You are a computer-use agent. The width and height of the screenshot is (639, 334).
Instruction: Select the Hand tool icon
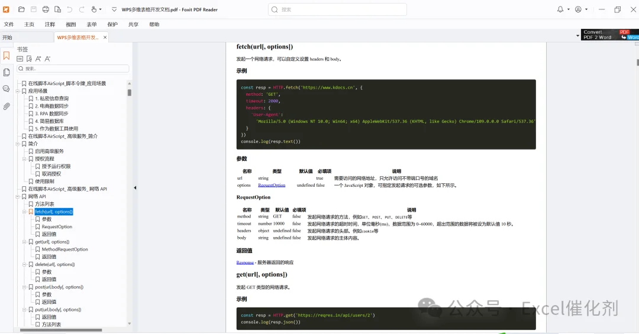[x=93, y=9]
